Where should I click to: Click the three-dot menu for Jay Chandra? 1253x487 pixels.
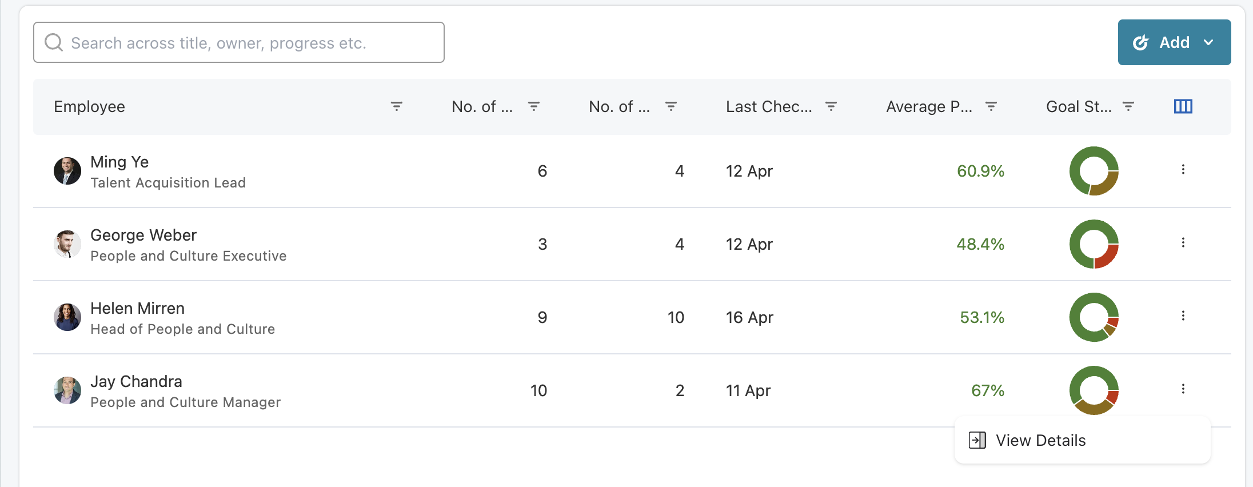[1183, 389]
